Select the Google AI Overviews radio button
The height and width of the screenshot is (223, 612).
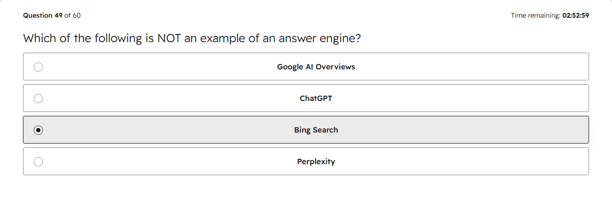click(x=38, y=67)
